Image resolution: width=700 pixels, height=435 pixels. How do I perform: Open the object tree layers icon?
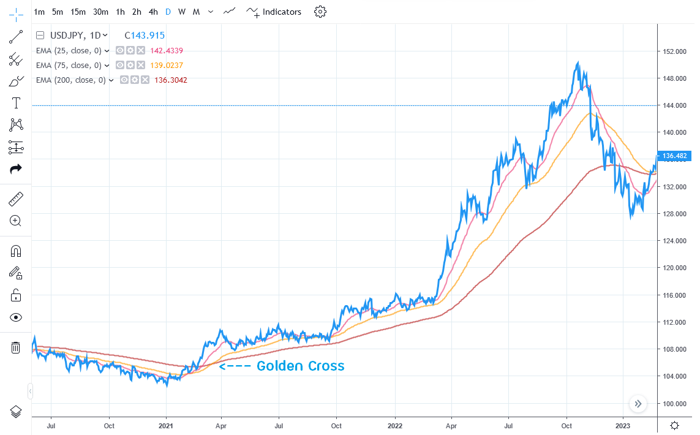pos(16,411)
